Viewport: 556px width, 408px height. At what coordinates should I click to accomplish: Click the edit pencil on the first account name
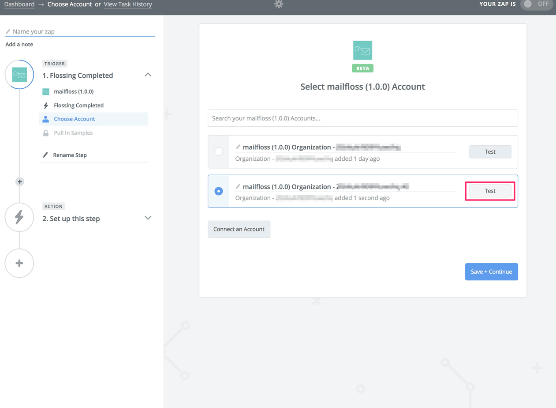[x=238, y=147]
